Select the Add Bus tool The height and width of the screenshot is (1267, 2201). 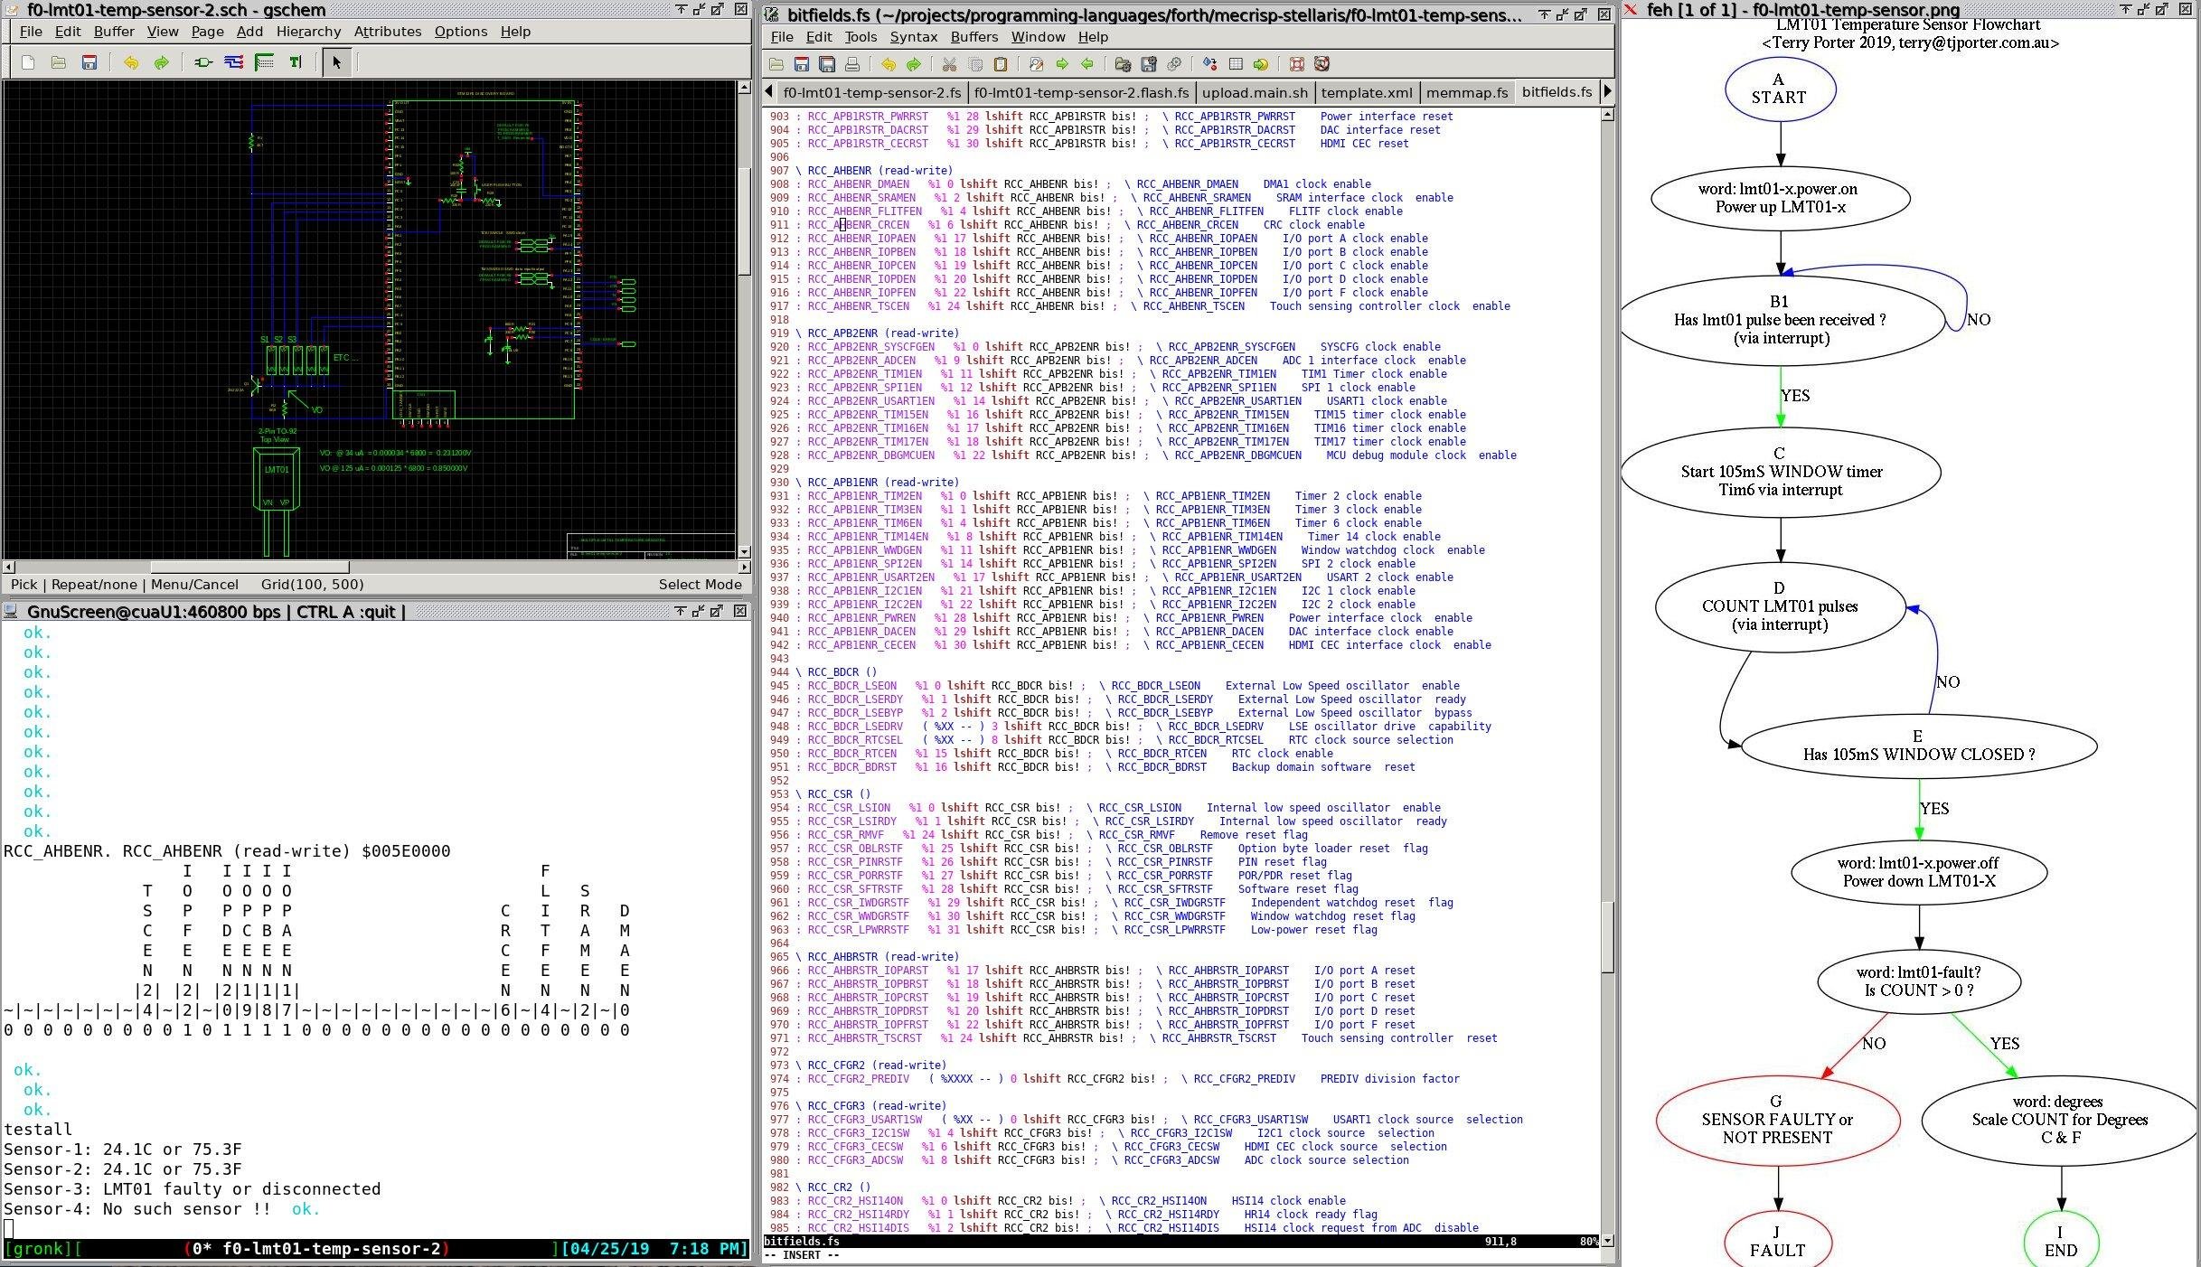(264, 62)
